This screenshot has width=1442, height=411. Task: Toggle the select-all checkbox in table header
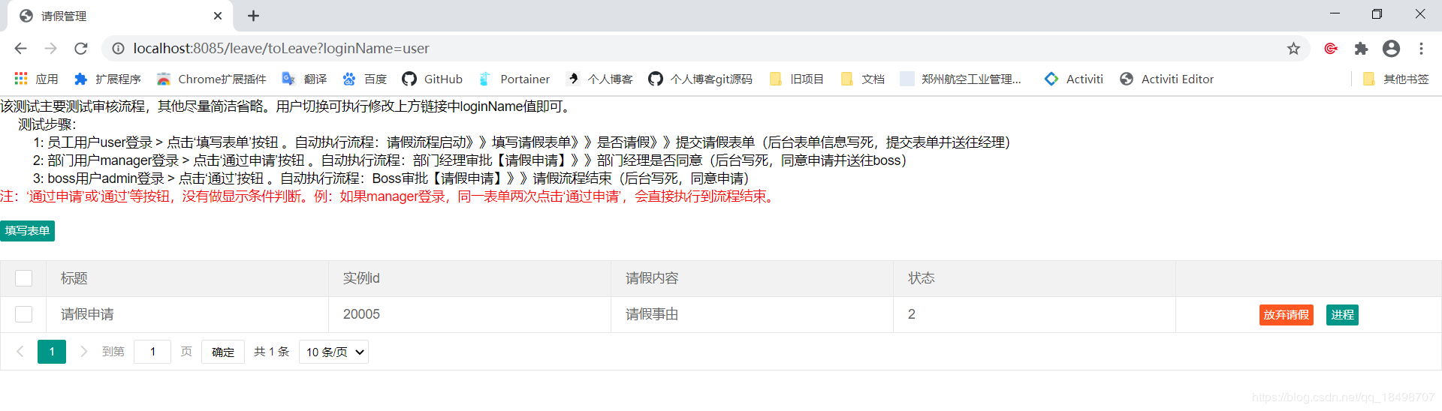(x=24, y=278)
